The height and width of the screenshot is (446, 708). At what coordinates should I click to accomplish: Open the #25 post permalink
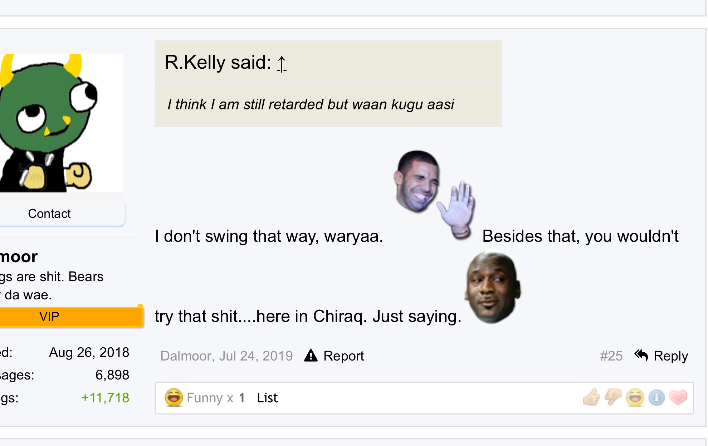pyautogui.click(x=611, y=356)
